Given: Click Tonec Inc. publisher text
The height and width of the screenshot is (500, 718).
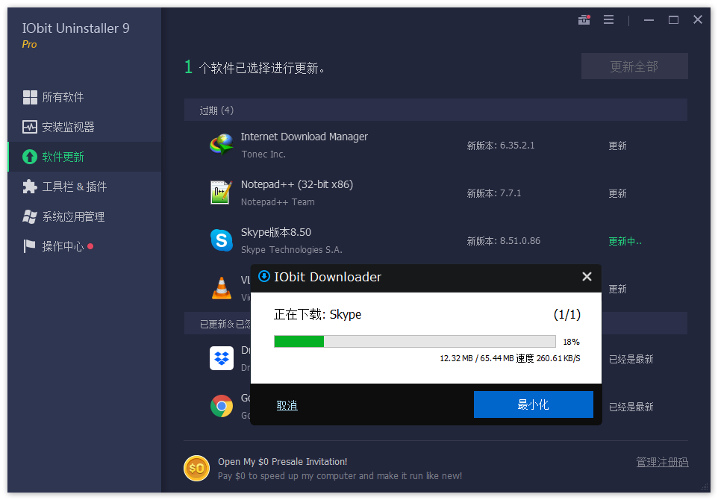Looking at the screenshot, I should [x=263, y=154].
